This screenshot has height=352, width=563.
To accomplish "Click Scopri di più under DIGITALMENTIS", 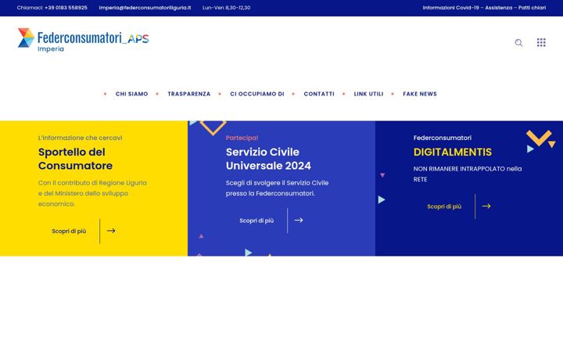I will 444,207.
